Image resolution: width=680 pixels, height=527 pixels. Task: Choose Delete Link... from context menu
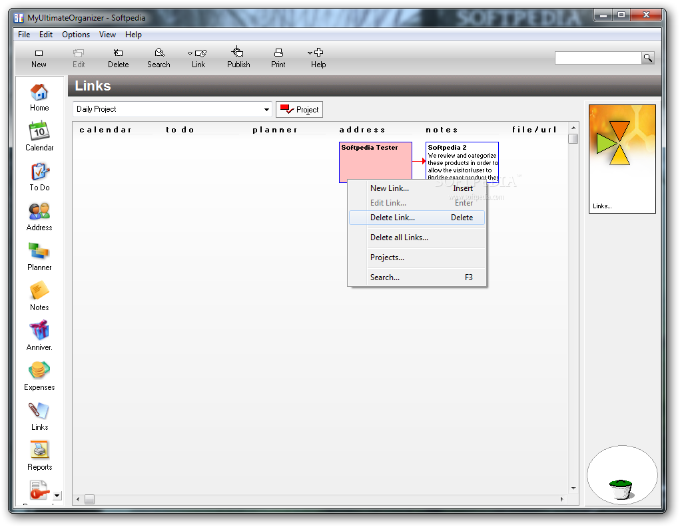pos(417,218)
